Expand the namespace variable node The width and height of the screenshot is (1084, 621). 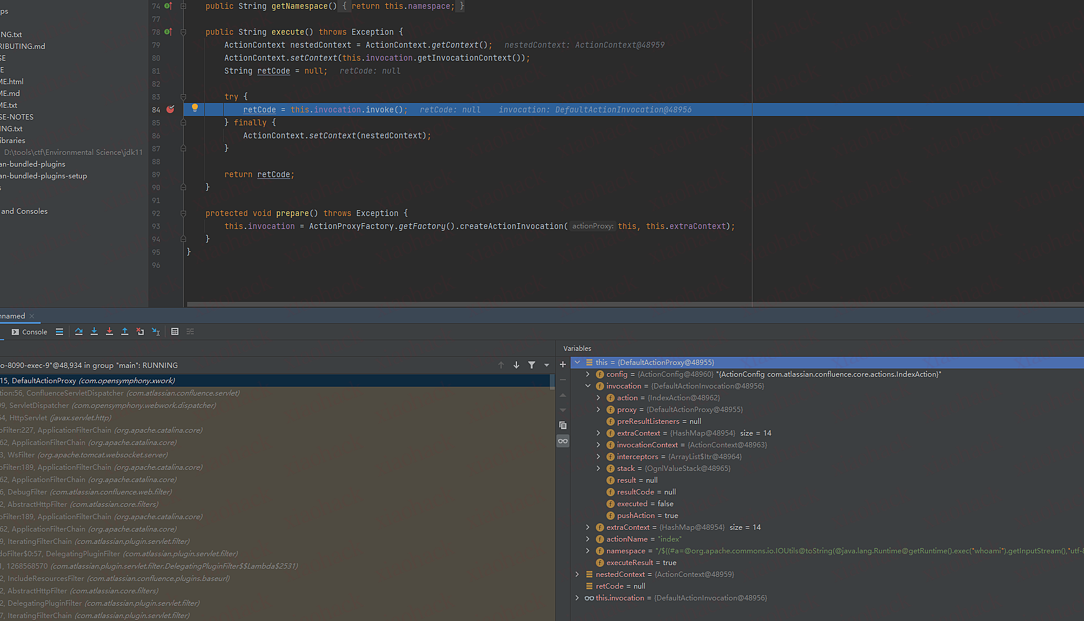pyautogui.click(x=588, y=551)
